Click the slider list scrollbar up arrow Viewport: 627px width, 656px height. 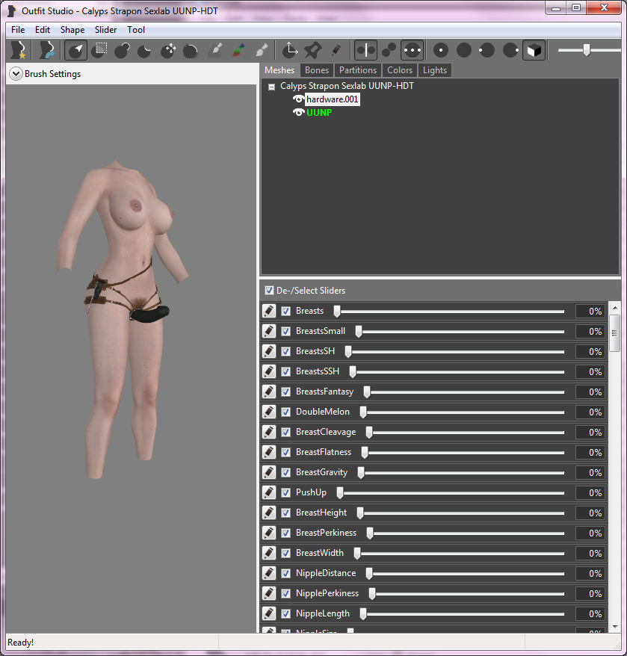tap(615, 308)
